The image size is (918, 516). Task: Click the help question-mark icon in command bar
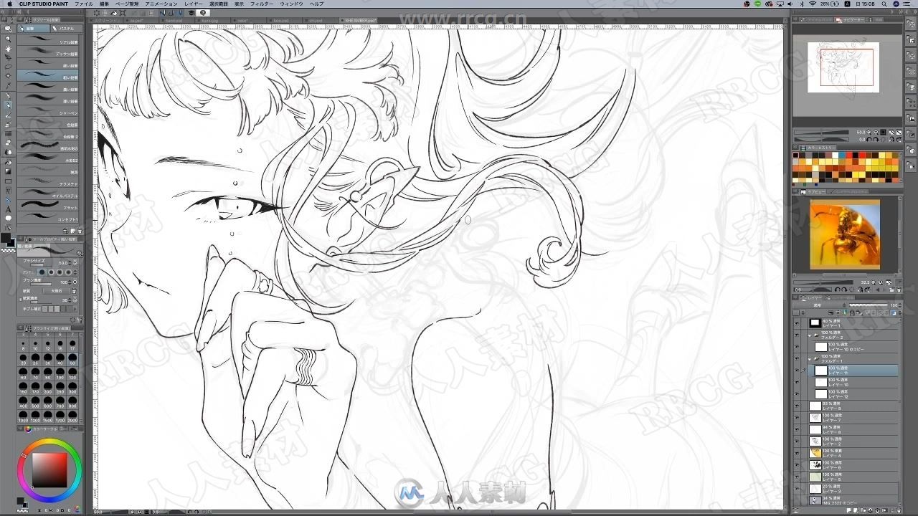[203, 13]
